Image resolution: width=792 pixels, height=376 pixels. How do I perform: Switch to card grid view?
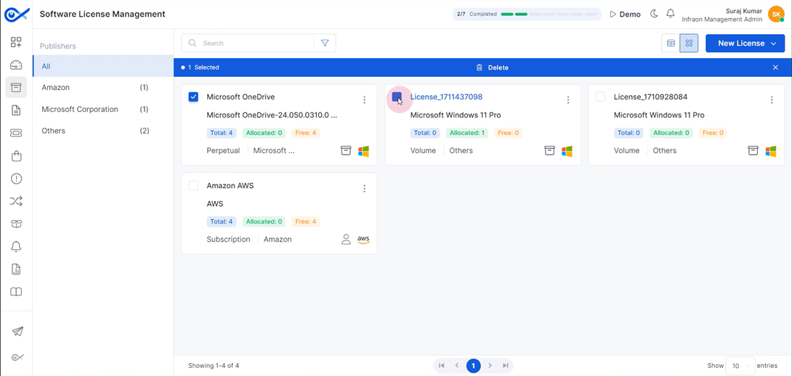[689, 44]
